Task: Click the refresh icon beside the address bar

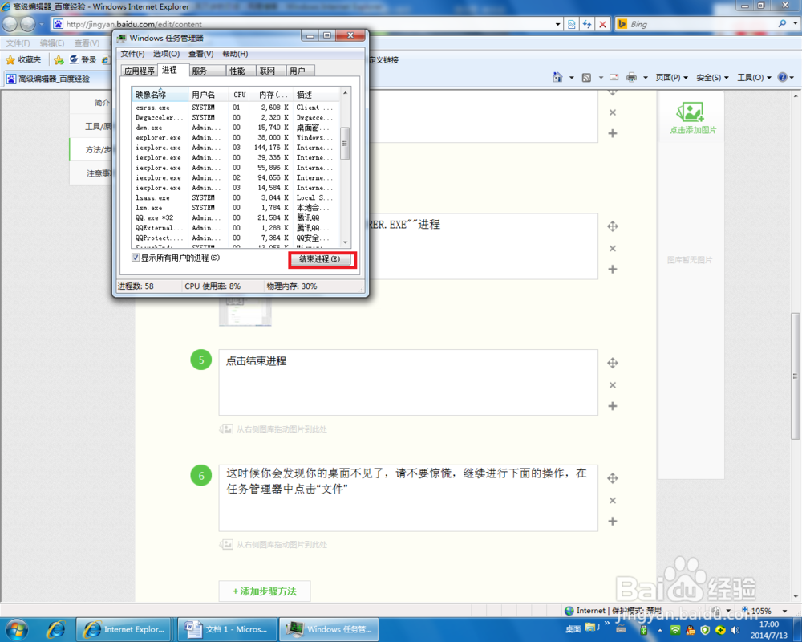Action: click(587, 24)
